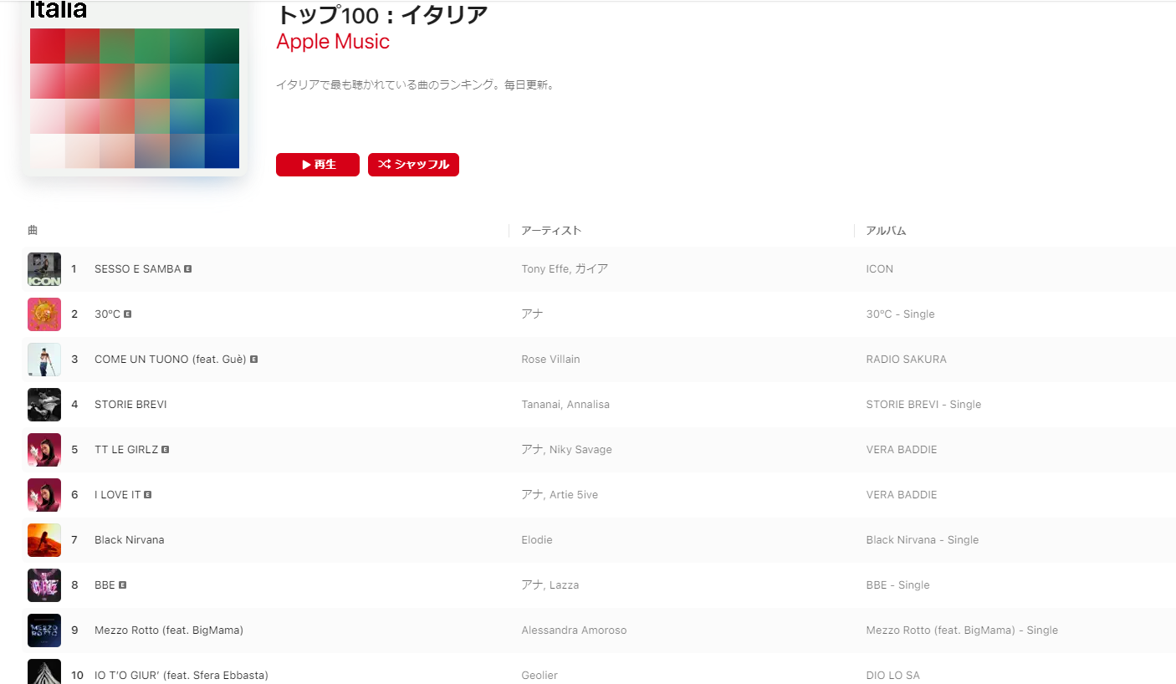
Task: Open artist アナ, Lazza
Action: [550, 585]
